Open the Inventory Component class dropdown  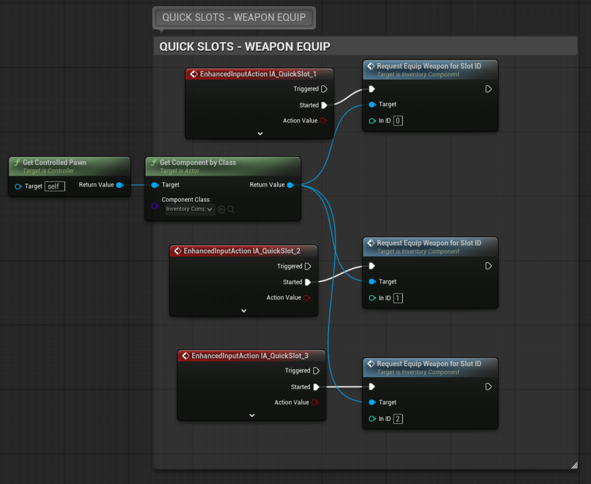[190, 209]
